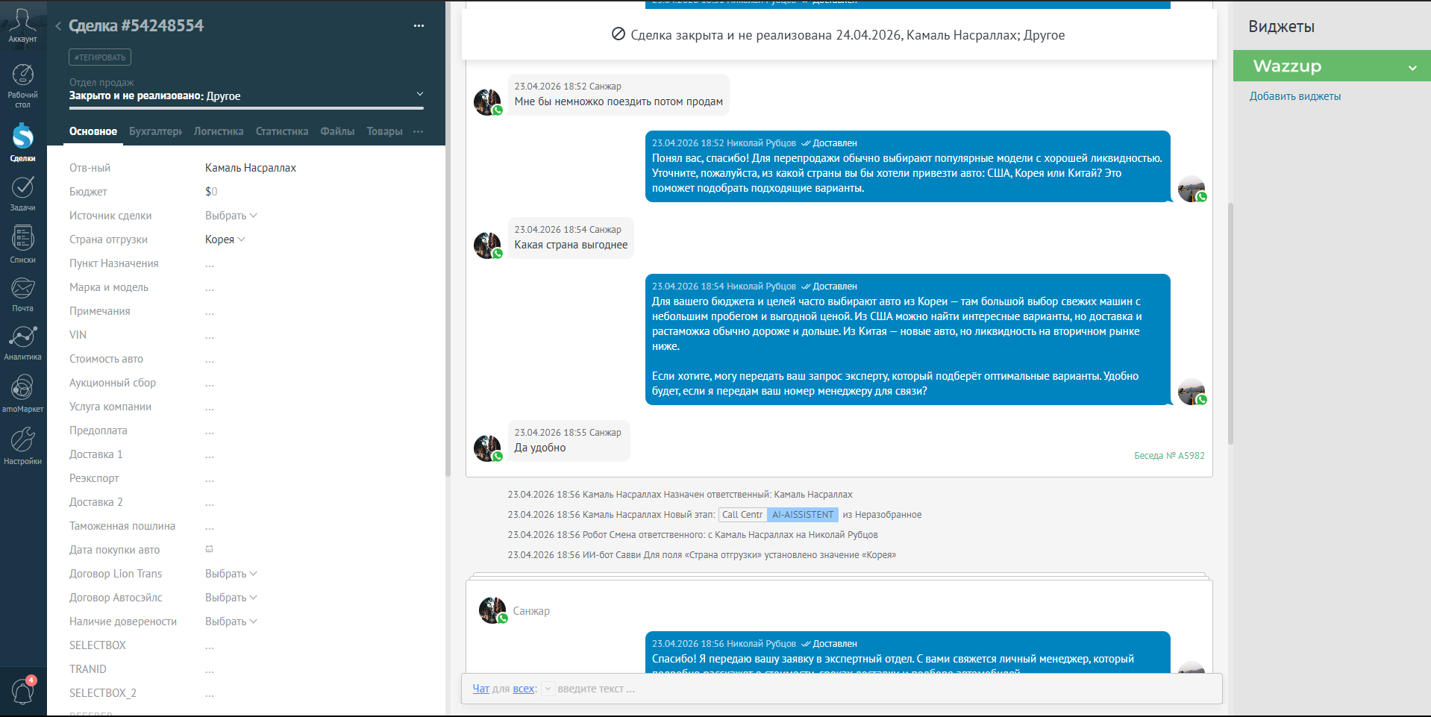1431x717 pixels.
Task: Click the Добавить виджеты link
Action: [1295, 96]
